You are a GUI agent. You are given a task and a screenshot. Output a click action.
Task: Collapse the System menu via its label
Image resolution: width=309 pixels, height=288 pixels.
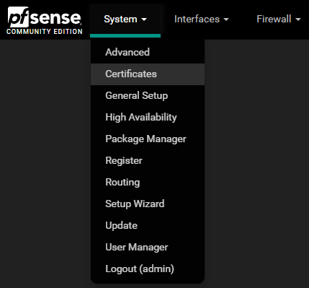point(120,19)
